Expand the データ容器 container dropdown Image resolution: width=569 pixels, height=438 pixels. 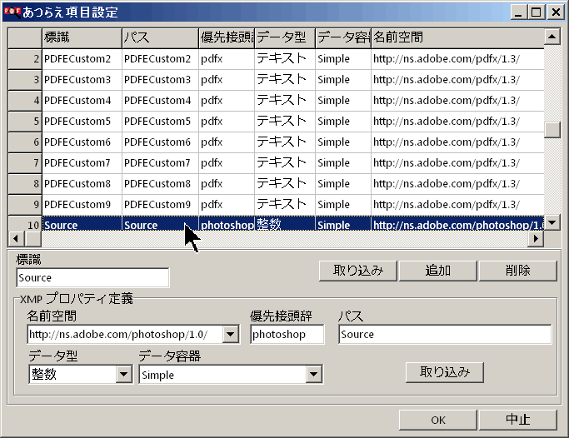pos(314,375)
